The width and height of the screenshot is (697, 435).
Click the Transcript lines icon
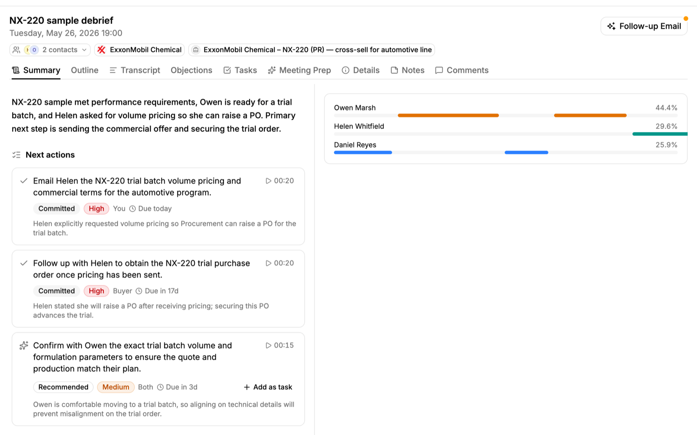click(113, 70)
